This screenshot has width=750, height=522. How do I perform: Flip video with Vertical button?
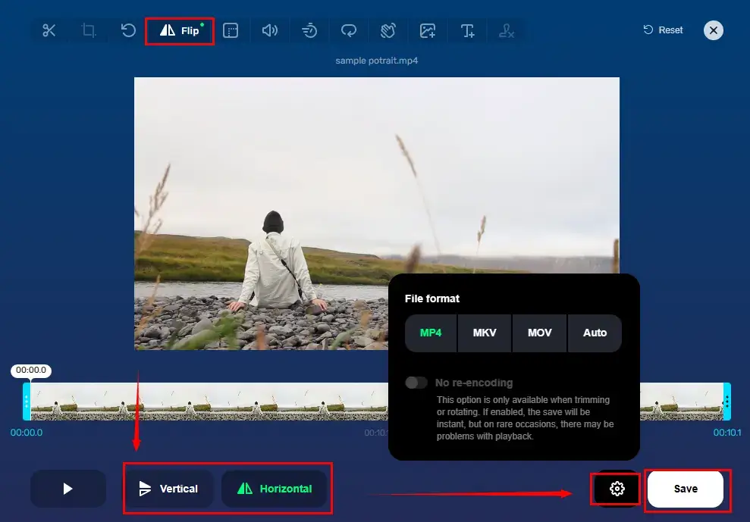coord(170,489)
